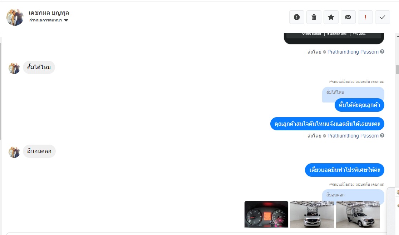The height and width of the screenshot is (235, 399).
Task: Delete conversation with the trash icon
Action: [314, 17]
